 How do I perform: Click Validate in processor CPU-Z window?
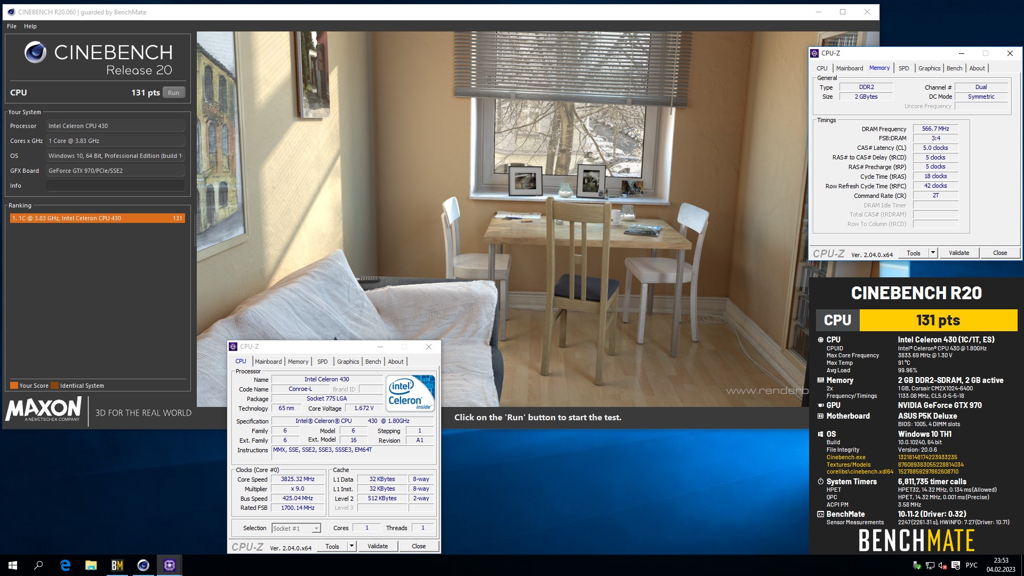click(378, 546)
